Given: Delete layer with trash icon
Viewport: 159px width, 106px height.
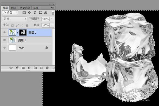Looking at the screenshot, I should pyautogui.click(x=47, y=68).
